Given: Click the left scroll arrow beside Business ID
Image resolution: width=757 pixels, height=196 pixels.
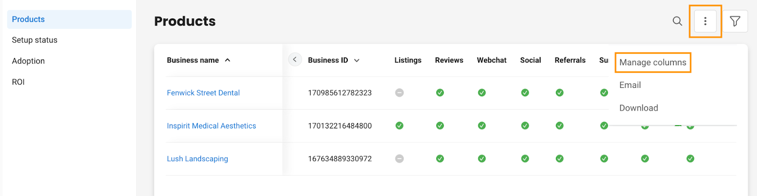Looking at the screenshot, I should 295,60.
